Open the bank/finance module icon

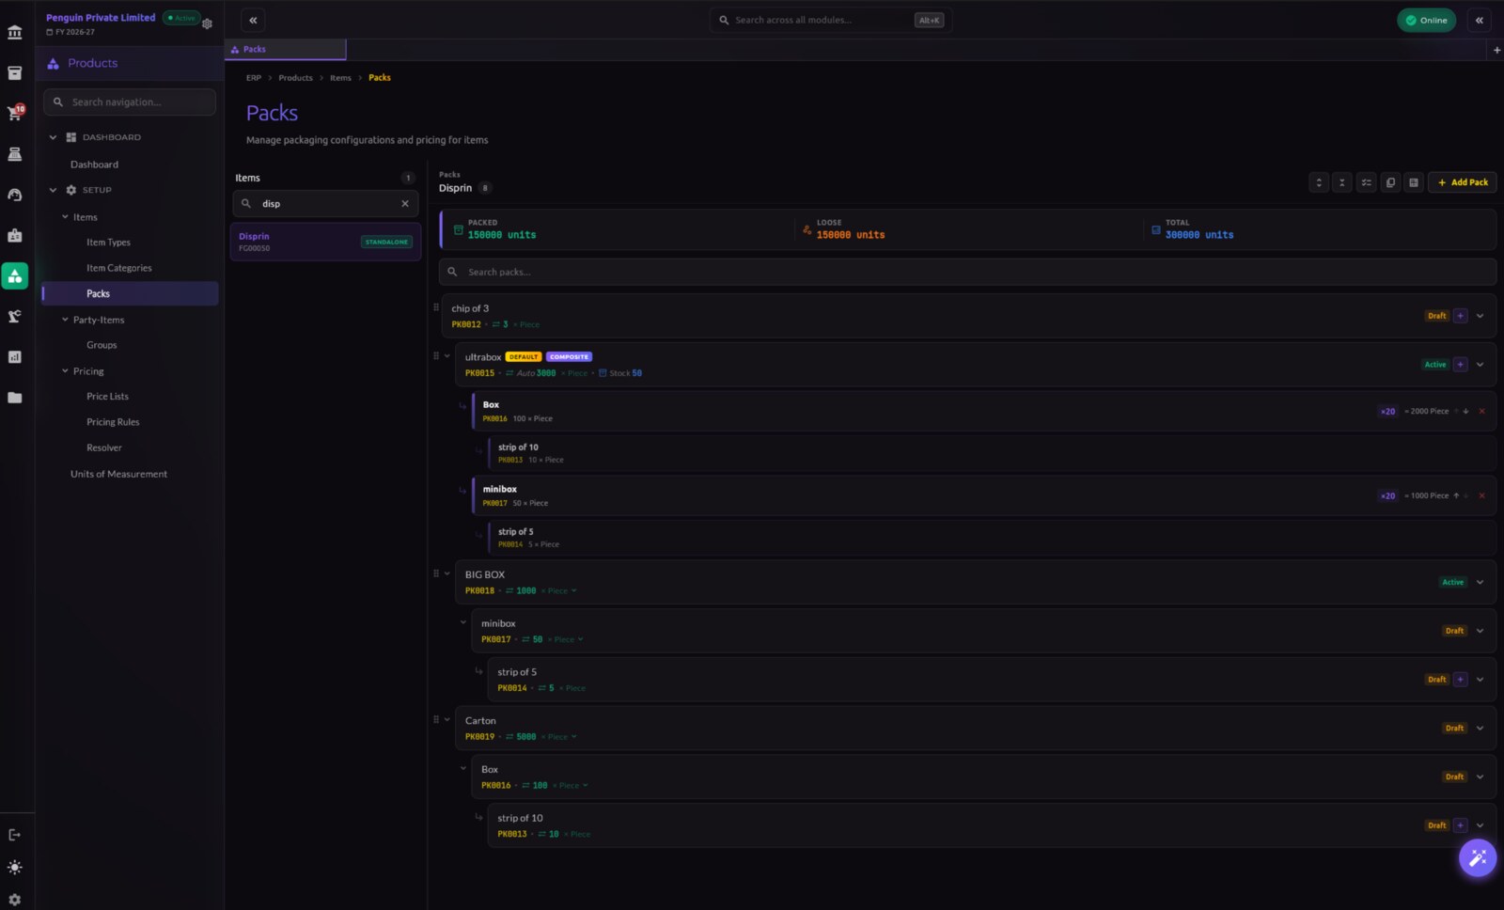14,33
